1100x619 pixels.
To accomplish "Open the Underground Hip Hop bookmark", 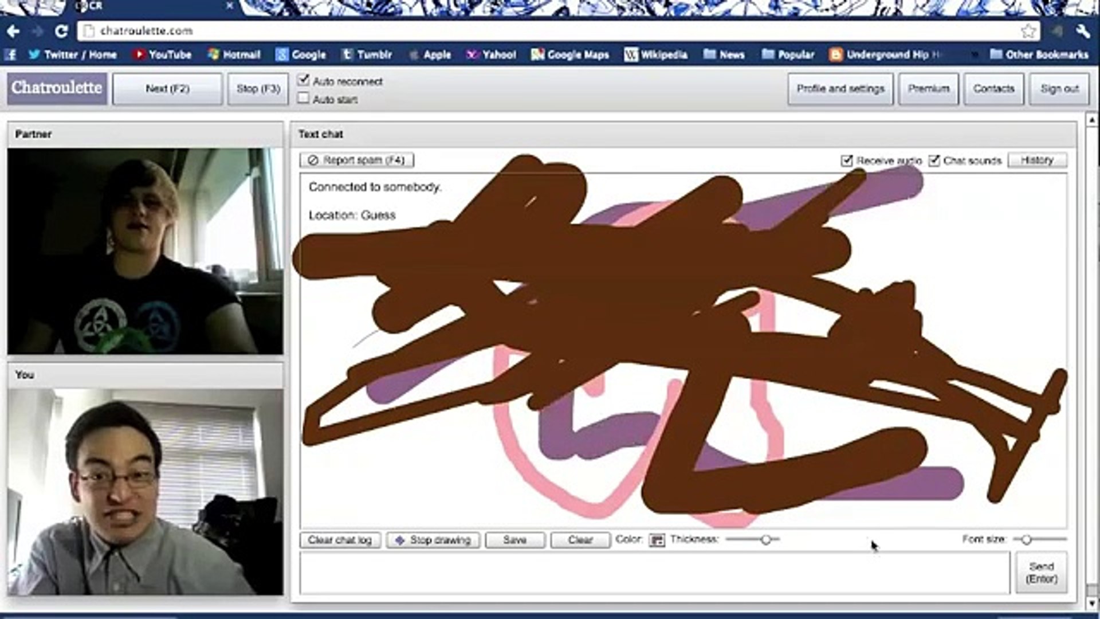I will tap(885, 54).
